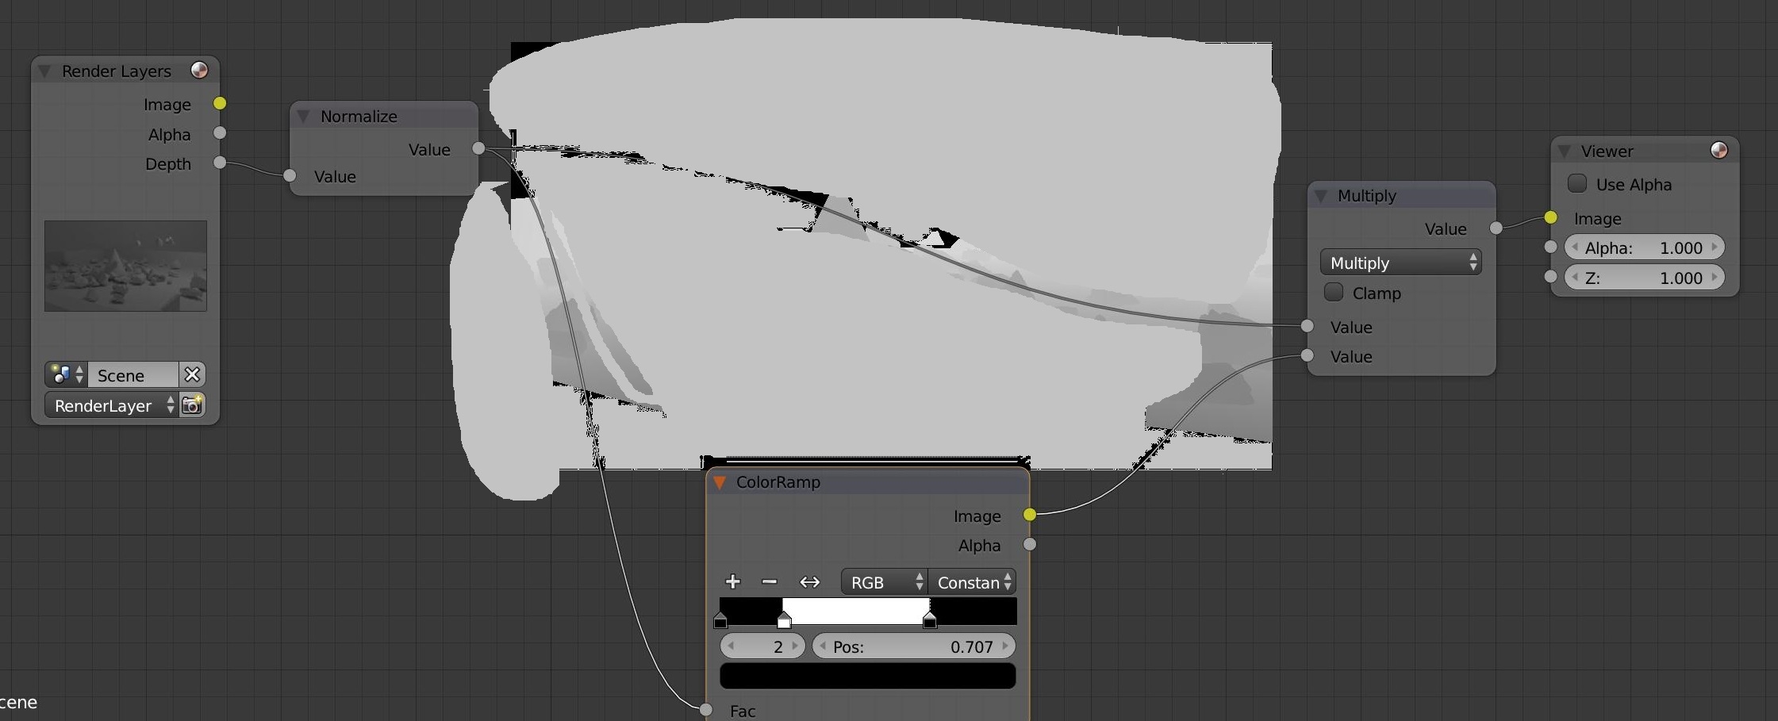Click the Multiply node first Value input socket
1778x721 pixels.
pyautogui.click(x=1308, y=326)
